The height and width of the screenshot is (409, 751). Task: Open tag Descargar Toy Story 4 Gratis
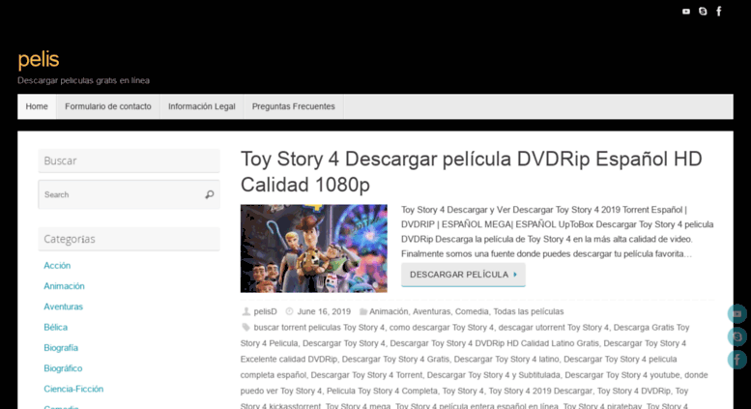tap(395, 359)
